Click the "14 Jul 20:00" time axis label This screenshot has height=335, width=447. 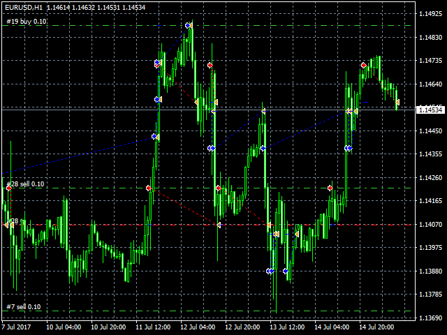click(x=376, y=327)
